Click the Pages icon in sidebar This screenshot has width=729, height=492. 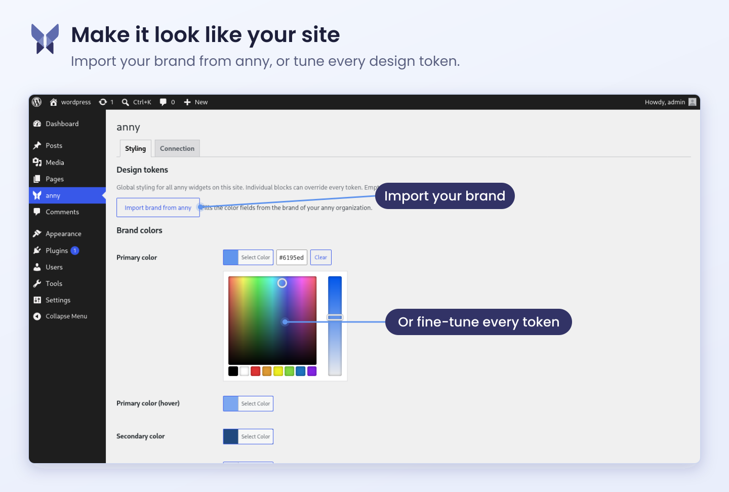37,179
